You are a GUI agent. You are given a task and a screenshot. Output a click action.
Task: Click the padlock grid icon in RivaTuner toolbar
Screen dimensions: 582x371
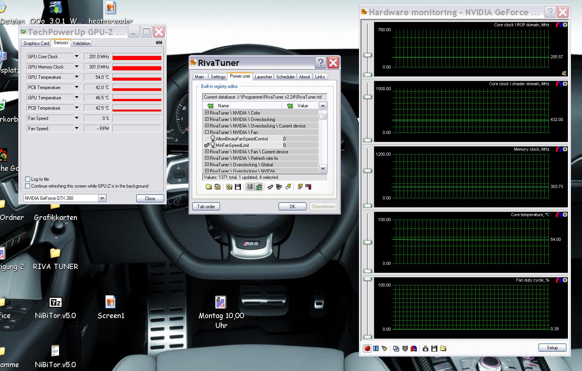coord(259,187)
